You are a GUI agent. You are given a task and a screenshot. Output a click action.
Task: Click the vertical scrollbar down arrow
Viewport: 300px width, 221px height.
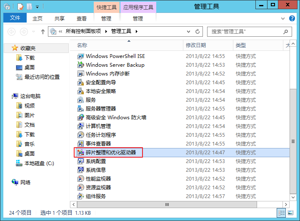tap(293, 197)
